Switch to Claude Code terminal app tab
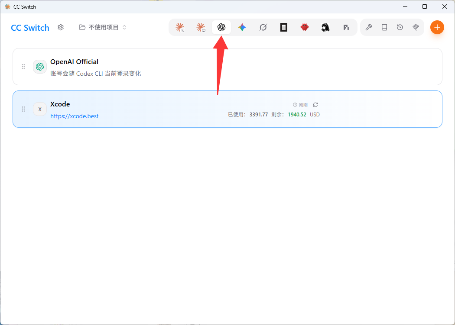This screenshot has width=455, height=325. [180, 28]
